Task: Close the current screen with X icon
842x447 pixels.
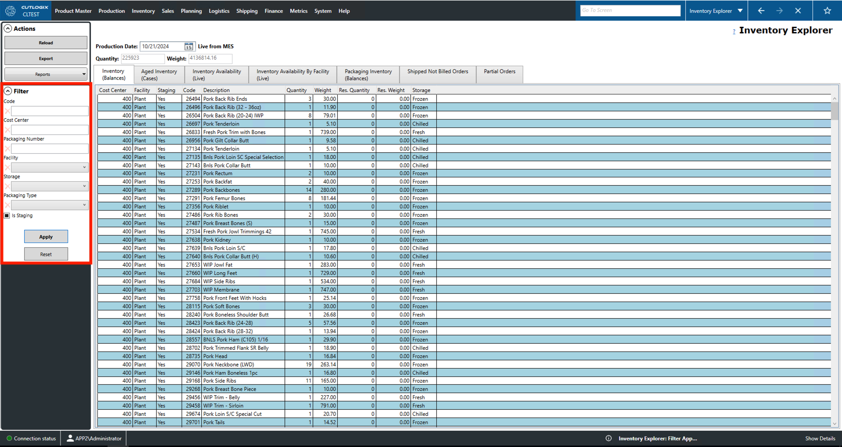Action: coord(798,11)
